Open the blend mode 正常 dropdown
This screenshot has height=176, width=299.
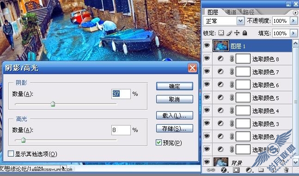coord(240,21)
